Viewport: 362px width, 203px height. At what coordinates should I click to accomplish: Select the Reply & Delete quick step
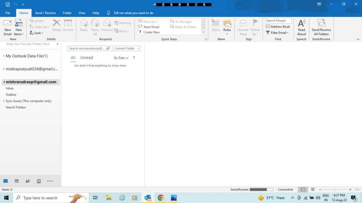tap(183, 27)
